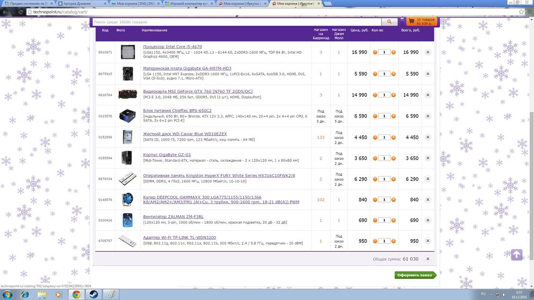534x300 pixels.
Task: Increase quantity of Chieftec BPS-650C2 power supply
Action: click(x=393, y=116)
